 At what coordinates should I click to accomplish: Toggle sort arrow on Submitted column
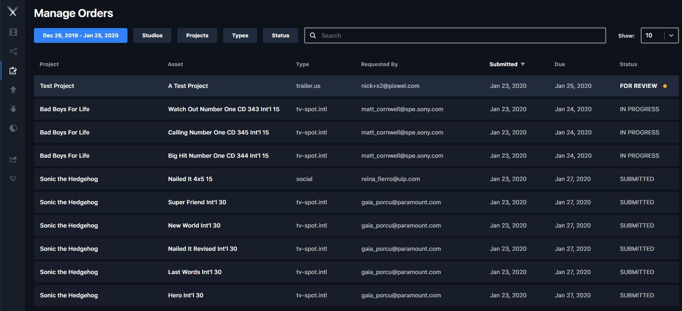523,64
